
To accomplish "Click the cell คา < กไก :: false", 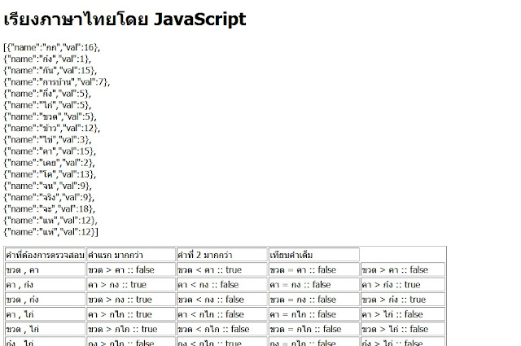I will [x=222, y=314].
